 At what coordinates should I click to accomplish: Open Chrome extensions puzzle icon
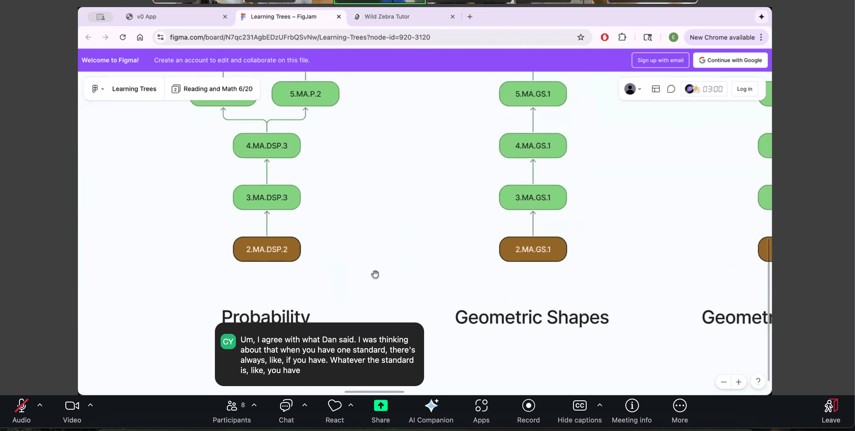click(622, 37)
